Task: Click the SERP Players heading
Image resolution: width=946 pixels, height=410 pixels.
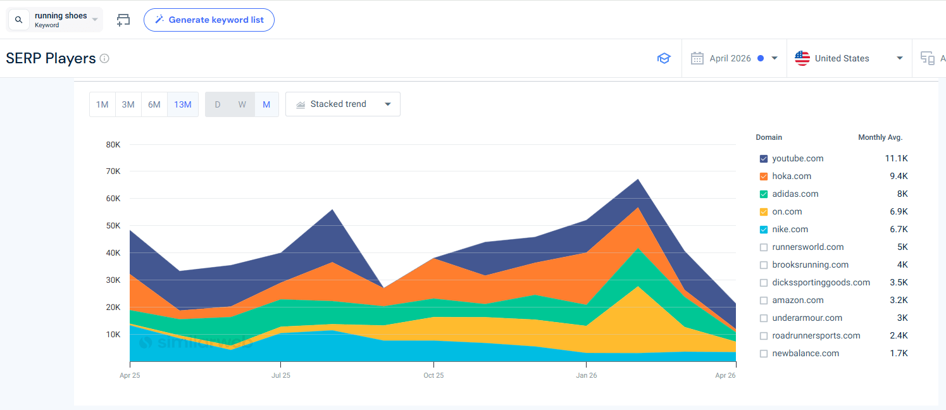Action: pos(51,58)
